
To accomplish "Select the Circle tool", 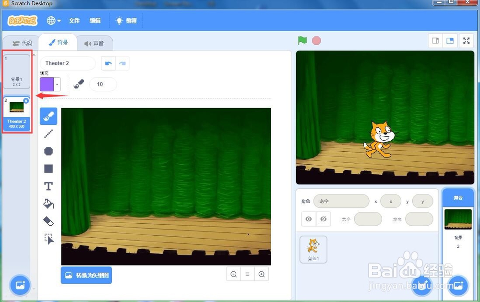I will (x=48, y=151).
